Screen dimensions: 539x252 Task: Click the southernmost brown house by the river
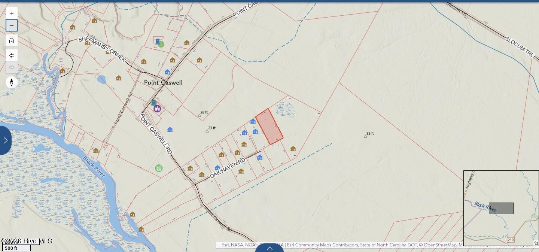pos(141,229)
